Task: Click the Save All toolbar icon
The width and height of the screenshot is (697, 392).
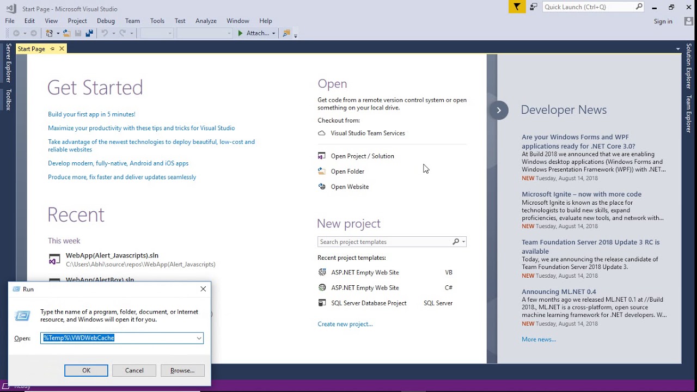Action: (89, 33)
